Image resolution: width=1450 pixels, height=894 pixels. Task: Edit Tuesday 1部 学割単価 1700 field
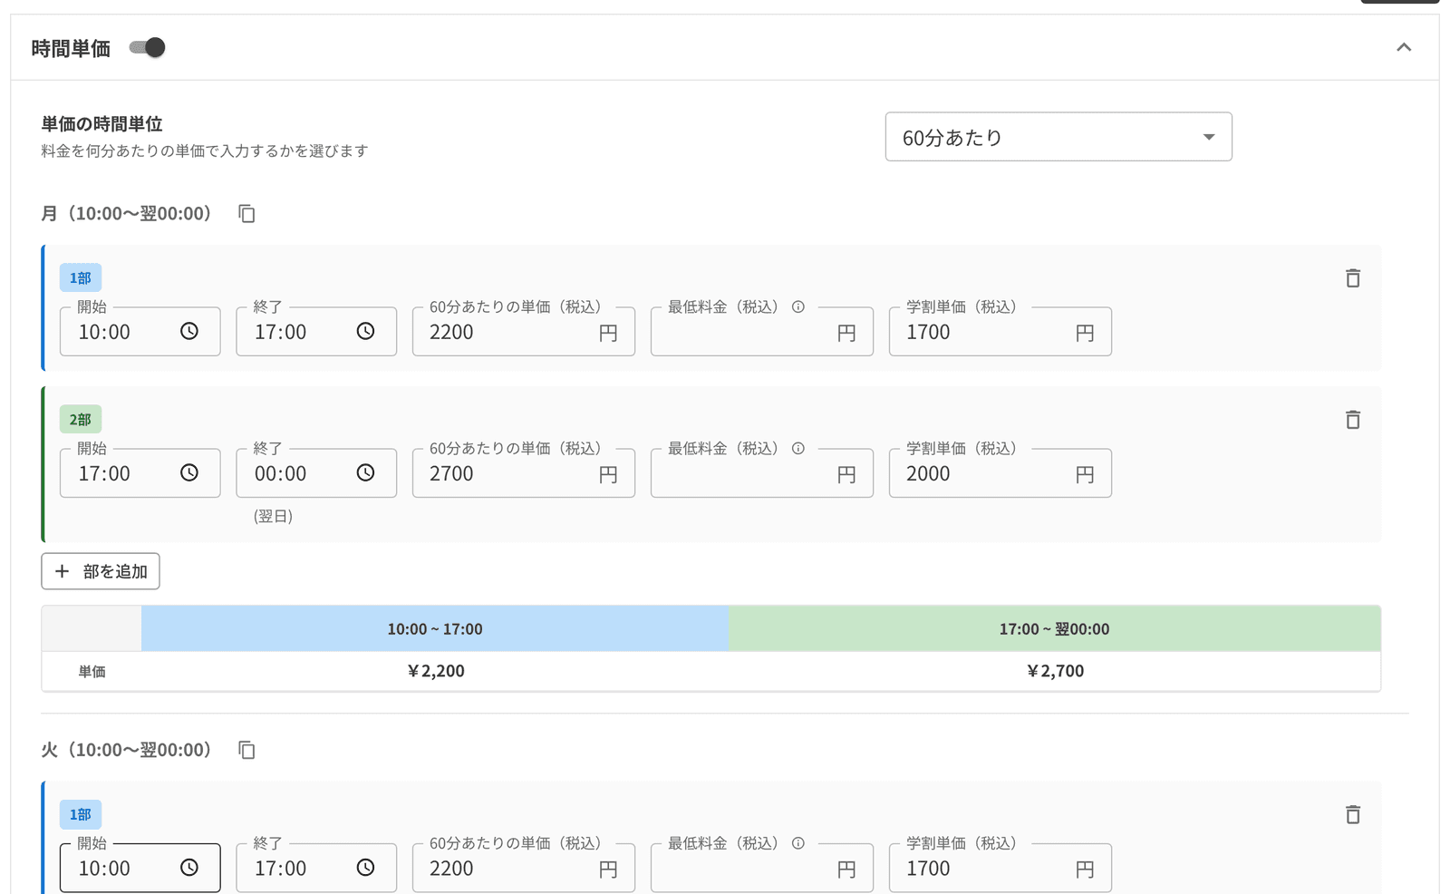click(1000, 868)
